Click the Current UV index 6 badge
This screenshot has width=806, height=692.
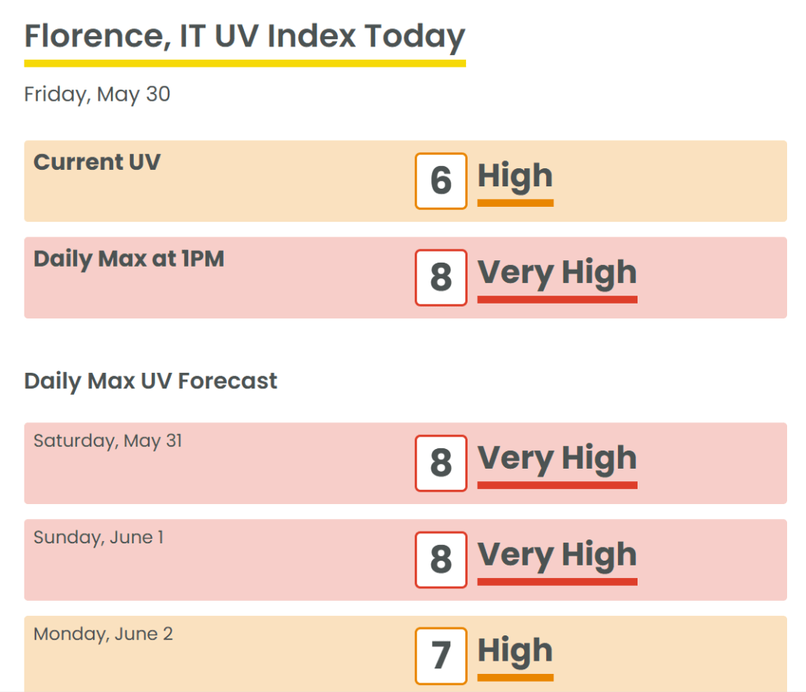click(441, 181)
